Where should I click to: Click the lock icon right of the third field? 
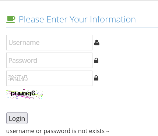click(96, 78)
